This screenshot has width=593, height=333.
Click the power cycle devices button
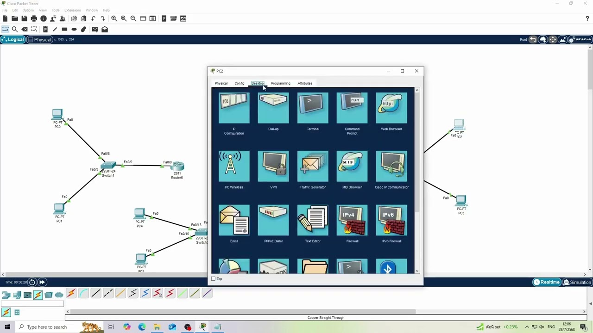click(x=32, y=282)
